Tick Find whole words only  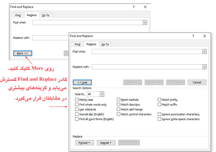pyautogui.click(x=77, y=105)
